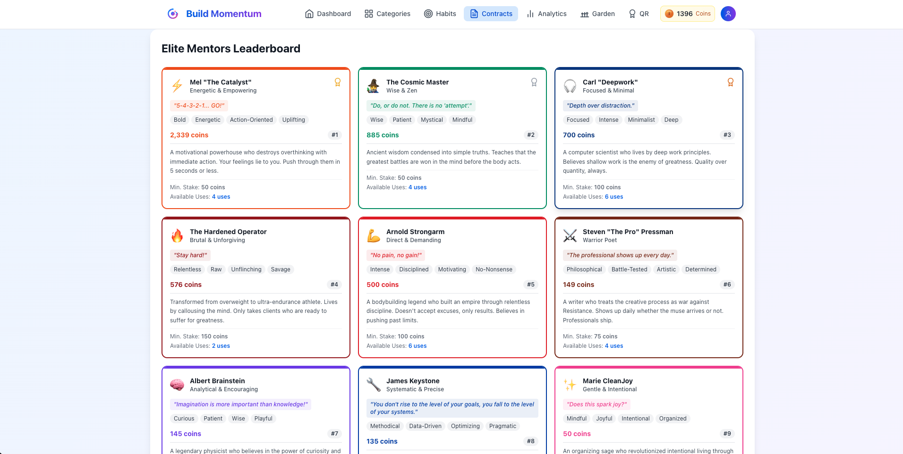The height and width of the screenshot is (454, 903).
Task: Click the "No pain, no gain!" quote
Action: [x=396, y=255]
